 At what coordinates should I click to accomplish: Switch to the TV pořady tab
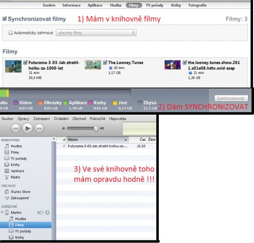point(154,5)
